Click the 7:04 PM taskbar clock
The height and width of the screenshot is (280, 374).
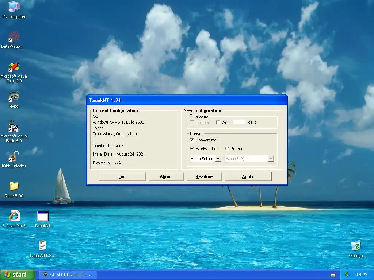point(360,275)
